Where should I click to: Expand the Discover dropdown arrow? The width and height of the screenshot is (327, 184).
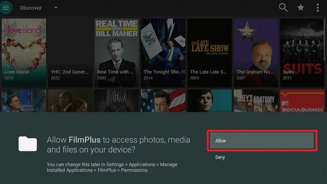click(56, 8)
